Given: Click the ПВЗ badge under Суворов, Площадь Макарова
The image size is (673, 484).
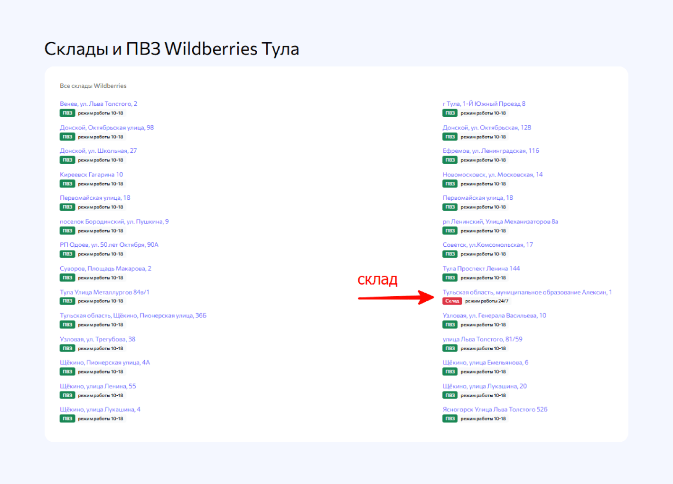Looking at the screenshot, I should click(67, 278).
